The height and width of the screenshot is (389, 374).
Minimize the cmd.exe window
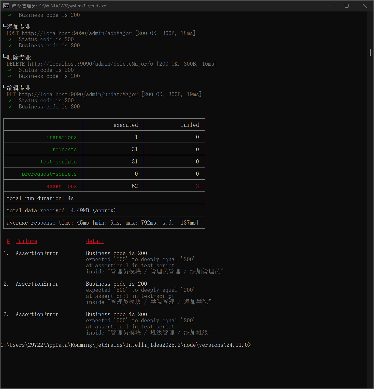[329, 6]
